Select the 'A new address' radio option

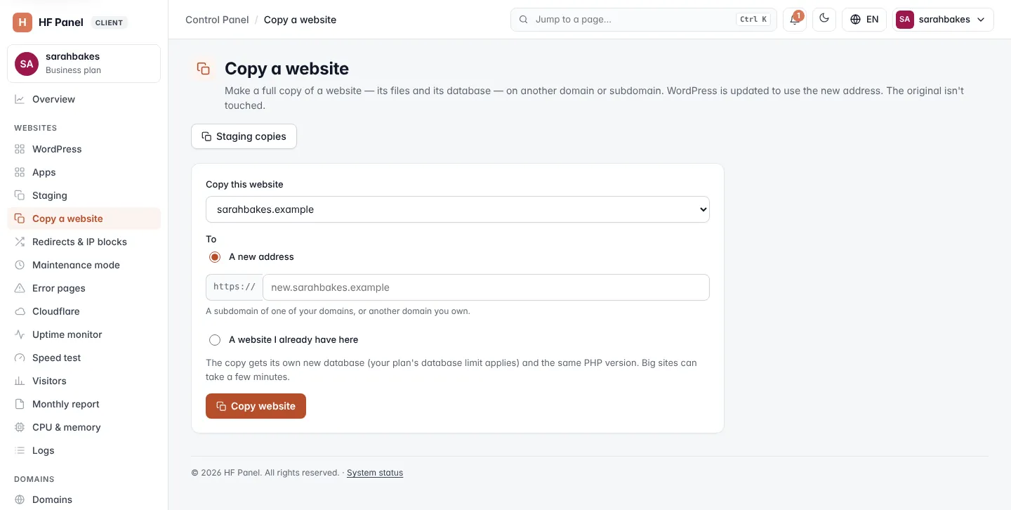[215, 257]
